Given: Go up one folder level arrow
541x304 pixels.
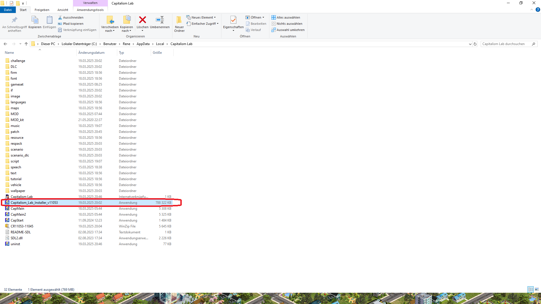Looking at the screenshot, I should point(26,44).
